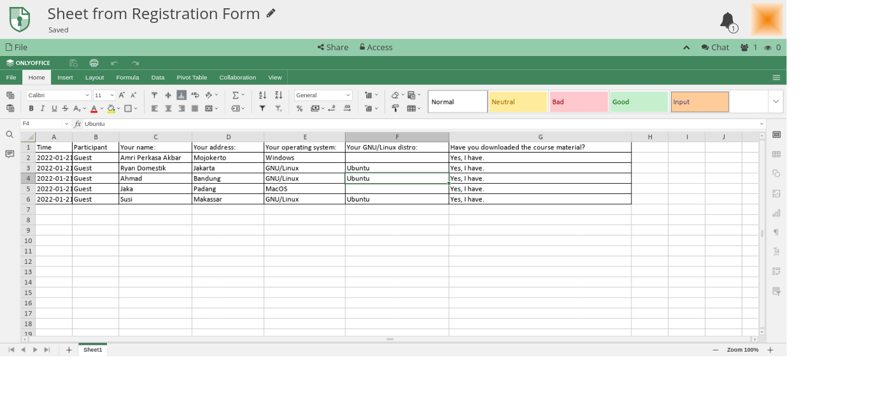Image resolution: width=869 pixels, height=393 pixels.
Task: Click the Access button
Action: [376, 47]
